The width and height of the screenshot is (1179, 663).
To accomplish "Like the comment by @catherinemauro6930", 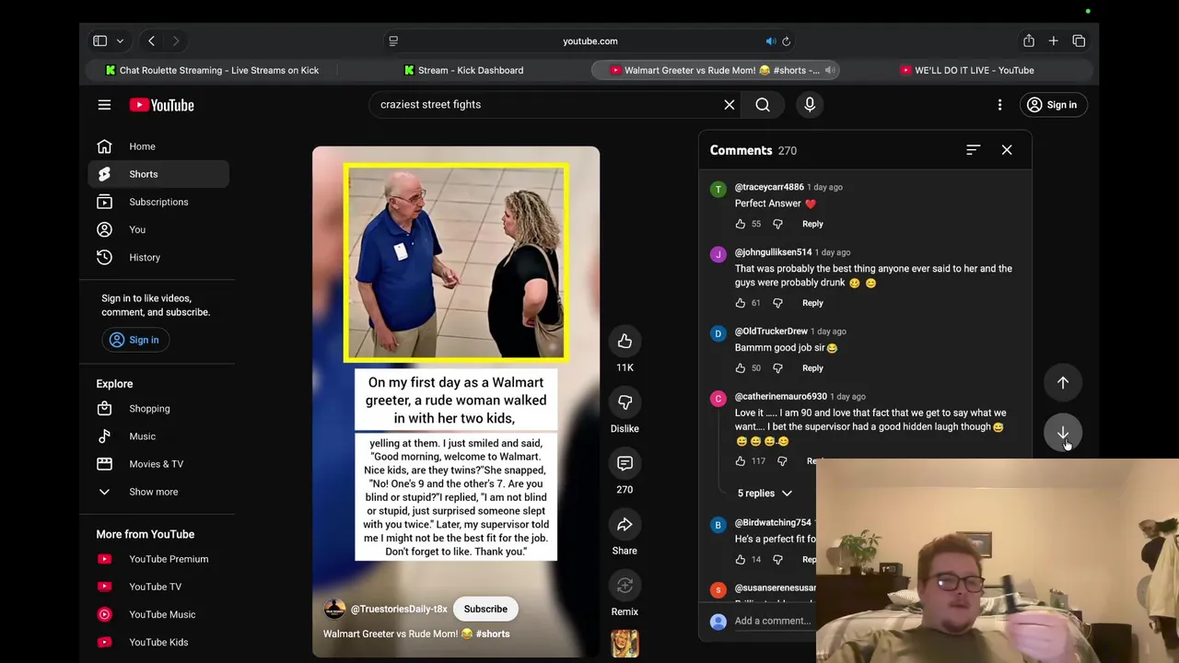I will click(x=741, y=461).
